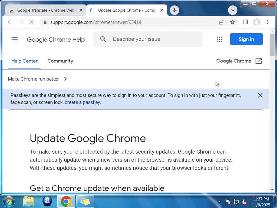Open the Chrome profile avatar
Screen dimensions: 277x208
click(256, 22)
